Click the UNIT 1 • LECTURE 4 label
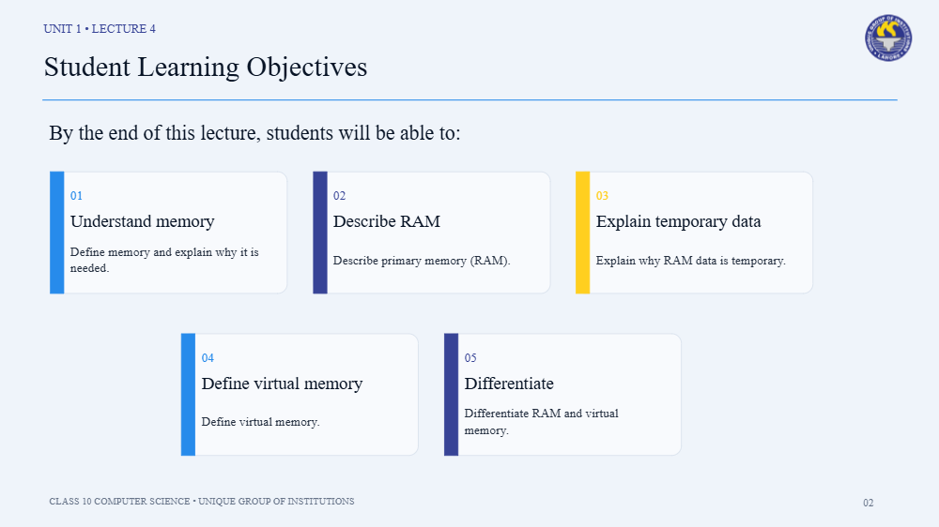939x527 pixels. pos(100,29)
